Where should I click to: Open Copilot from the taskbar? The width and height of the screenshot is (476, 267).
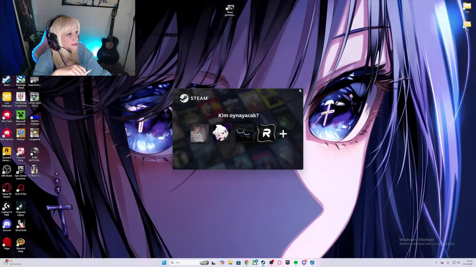click(222, 263)
